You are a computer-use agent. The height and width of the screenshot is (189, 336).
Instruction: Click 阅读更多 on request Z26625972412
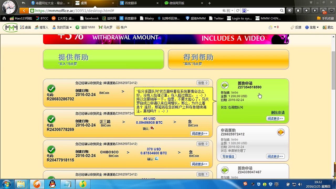(275, 156)
